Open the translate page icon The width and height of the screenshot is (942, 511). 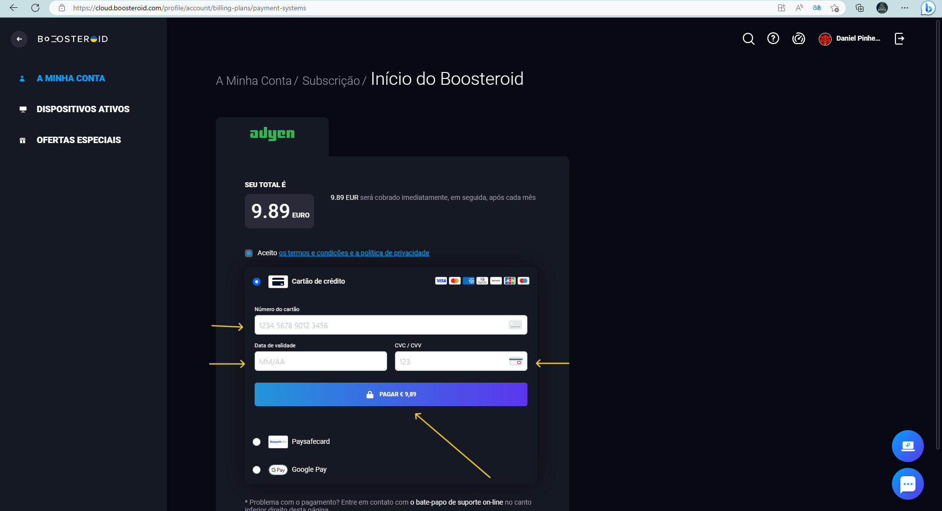pyautogui.click(x=817, y=8)
